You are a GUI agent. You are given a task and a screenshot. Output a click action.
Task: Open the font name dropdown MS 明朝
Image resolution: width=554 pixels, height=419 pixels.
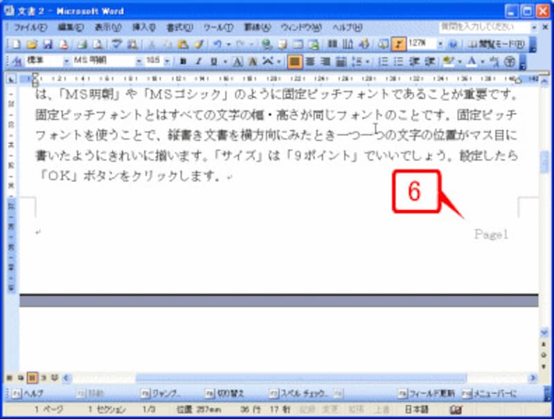138,62
